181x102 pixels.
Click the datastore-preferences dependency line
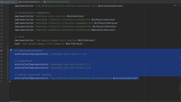(x=65, y=30)
